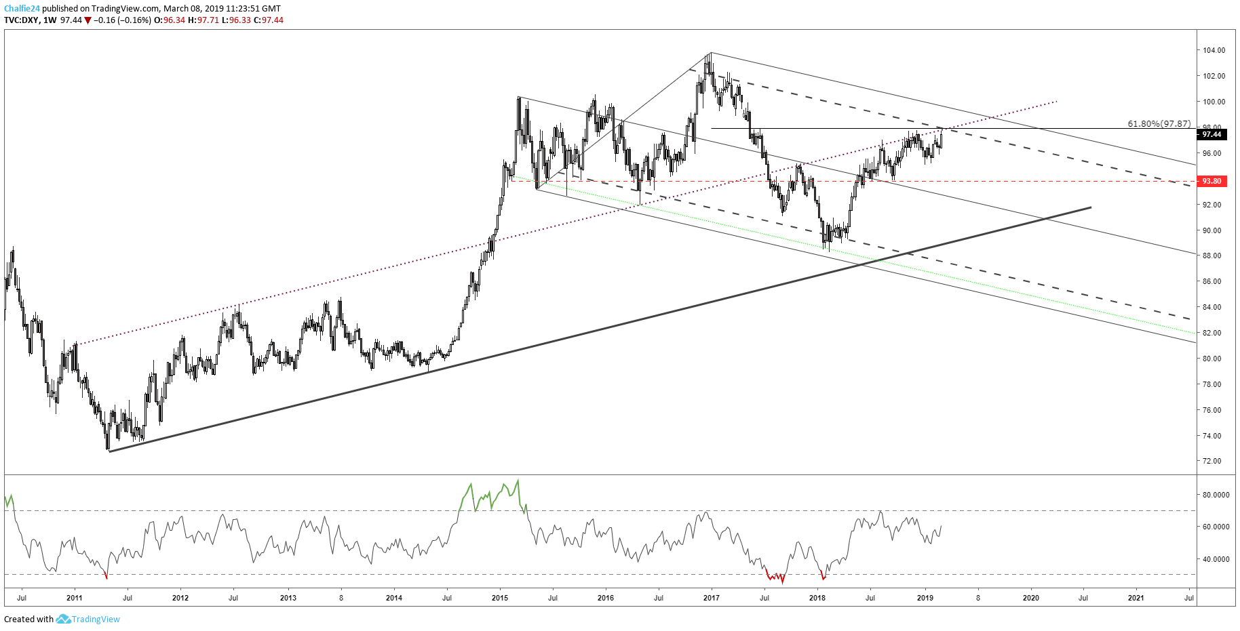The height and width of the screenshot is (631, 1240).
Task: Click the 100.00 price axis label
Action: [x=1214, y=102]
